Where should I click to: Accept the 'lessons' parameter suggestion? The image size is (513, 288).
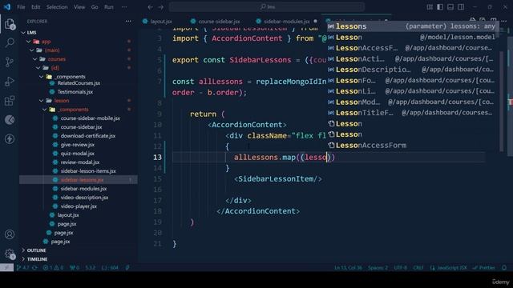(412, 26)
